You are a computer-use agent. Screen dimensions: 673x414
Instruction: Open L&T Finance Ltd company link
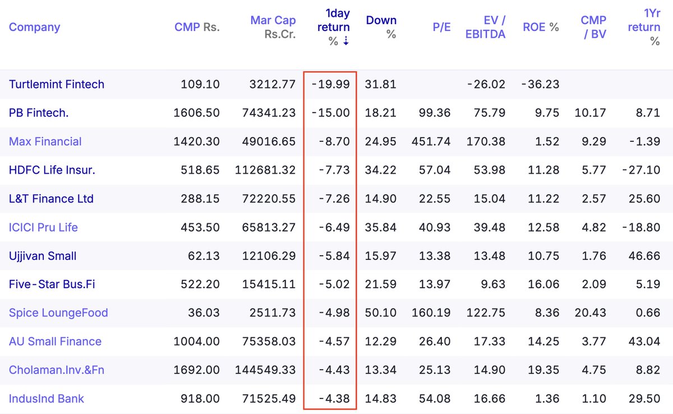coord(51,199)
